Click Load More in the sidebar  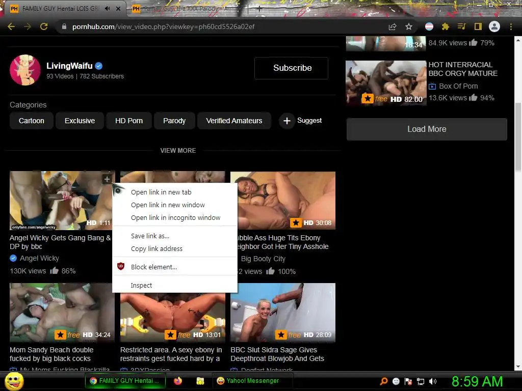pyautogui.click(x=427, y=129)
